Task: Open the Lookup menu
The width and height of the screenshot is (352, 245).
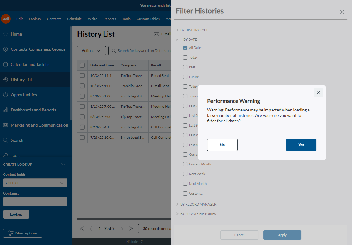Action: point(35,19)
